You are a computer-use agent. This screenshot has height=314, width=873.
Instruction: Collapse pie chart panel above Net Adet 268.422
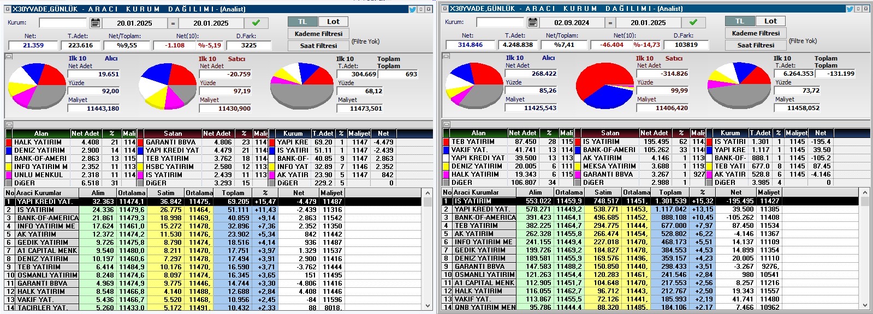(446, 56)
